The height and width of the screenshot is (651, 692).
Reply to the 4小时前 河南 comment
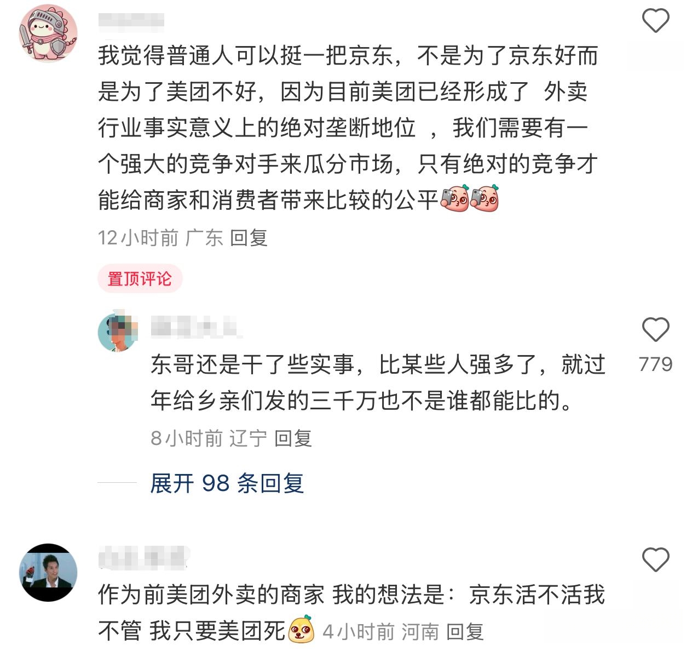[x=465, y=632]
